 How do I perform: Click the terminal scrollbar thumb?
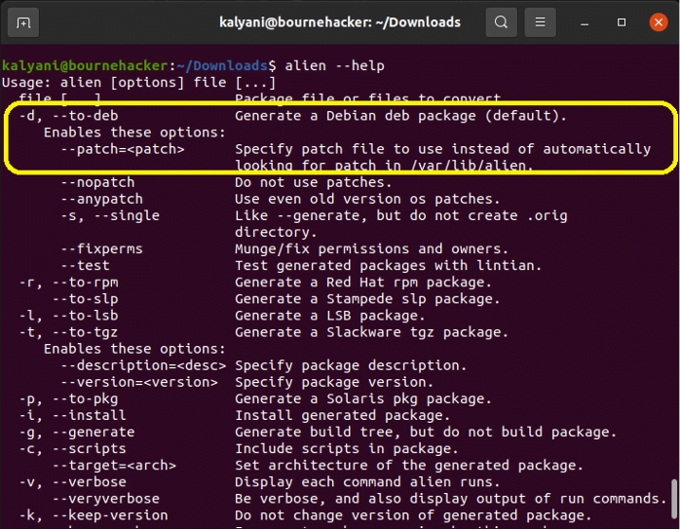pos(674,499)
